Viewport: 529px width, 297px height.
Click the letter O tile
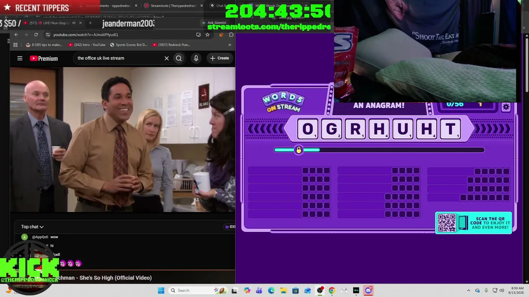click(308, 129)
